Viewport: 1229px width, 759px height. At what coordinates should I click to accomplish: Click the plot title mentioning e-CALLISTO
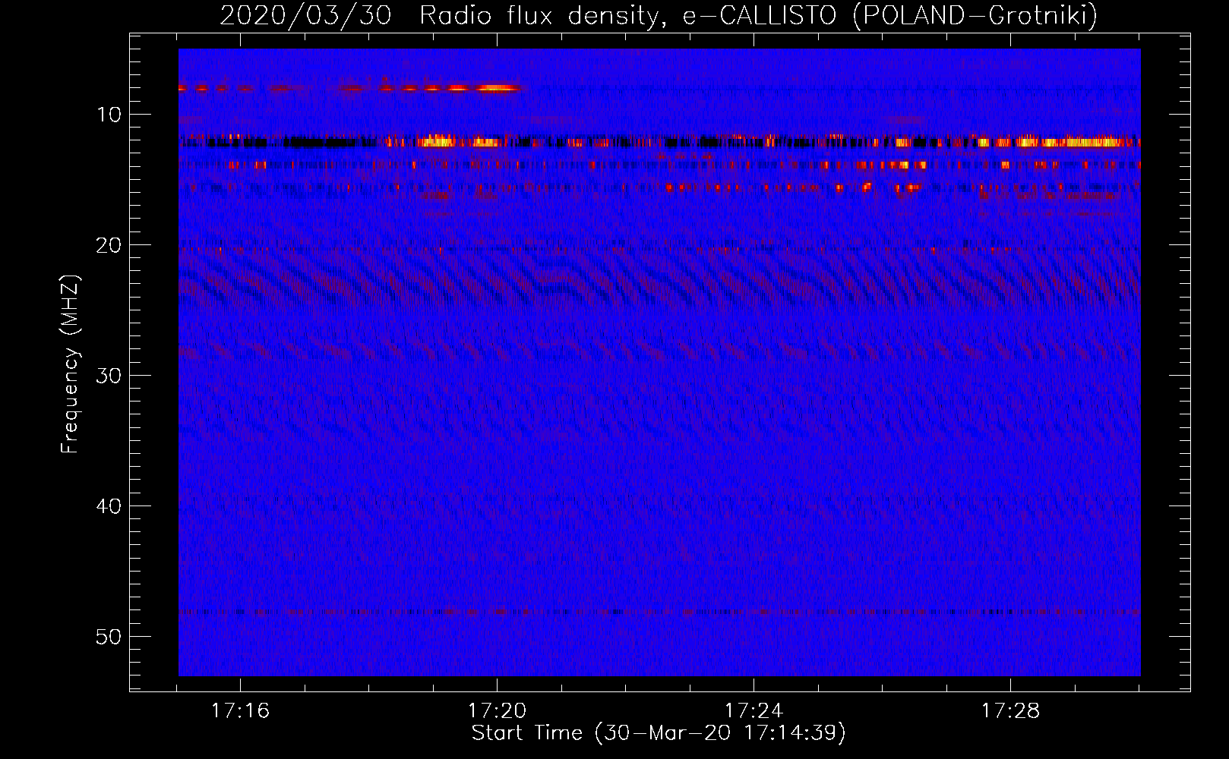point(659,15)
